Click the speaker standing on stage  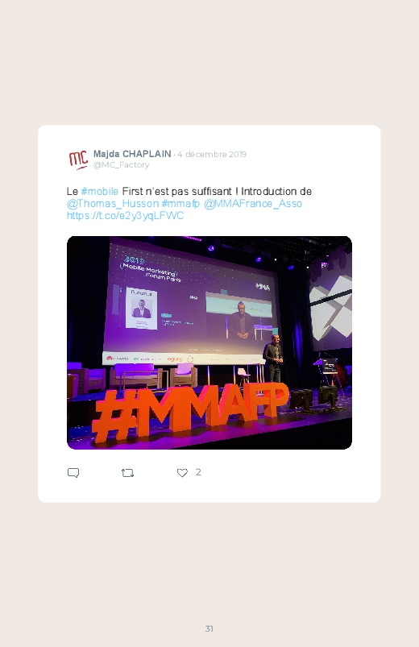273,359
